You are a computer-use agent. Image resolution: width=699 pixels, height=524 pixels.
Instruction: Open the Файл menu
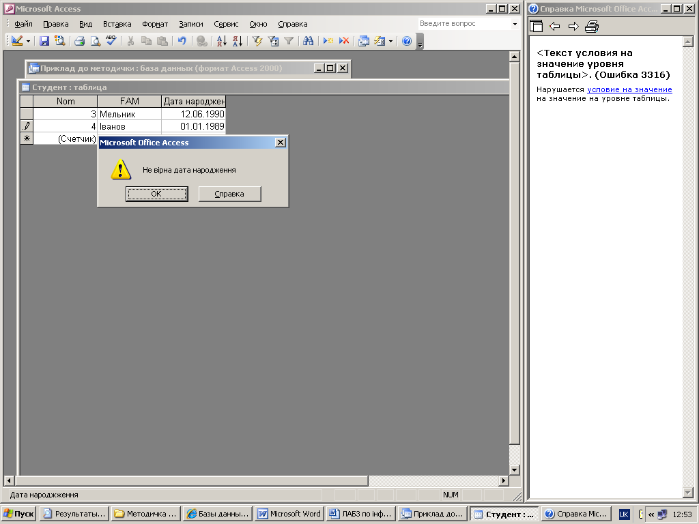tap(23, 24)
